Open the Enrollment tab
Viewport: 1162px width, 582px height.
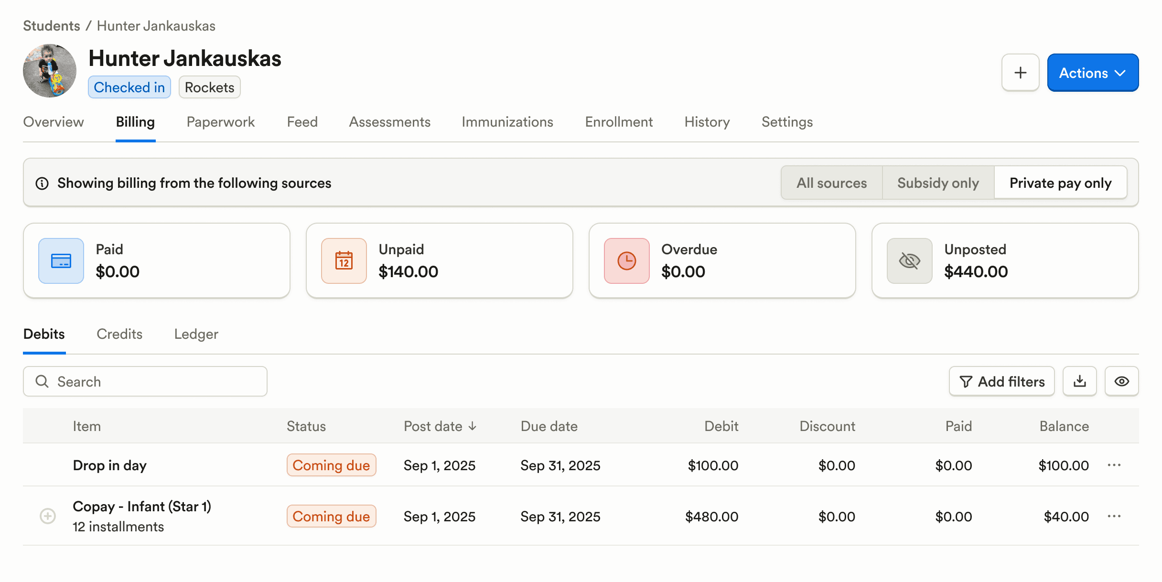click(619, 122)
